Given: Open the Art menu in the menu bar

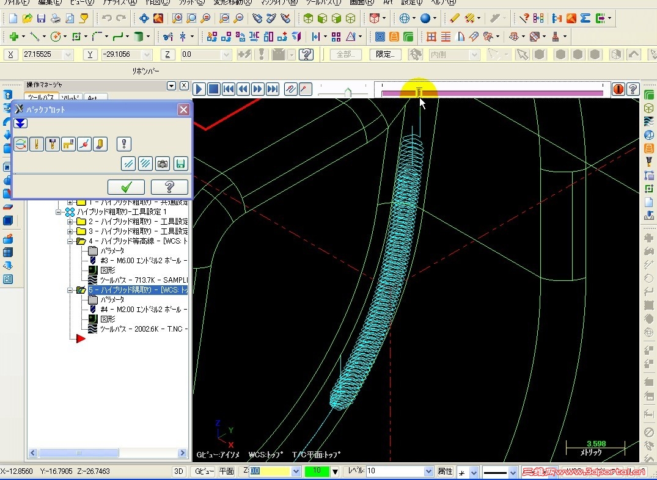Looking at the screenshot, I should [x=387, y=2].
